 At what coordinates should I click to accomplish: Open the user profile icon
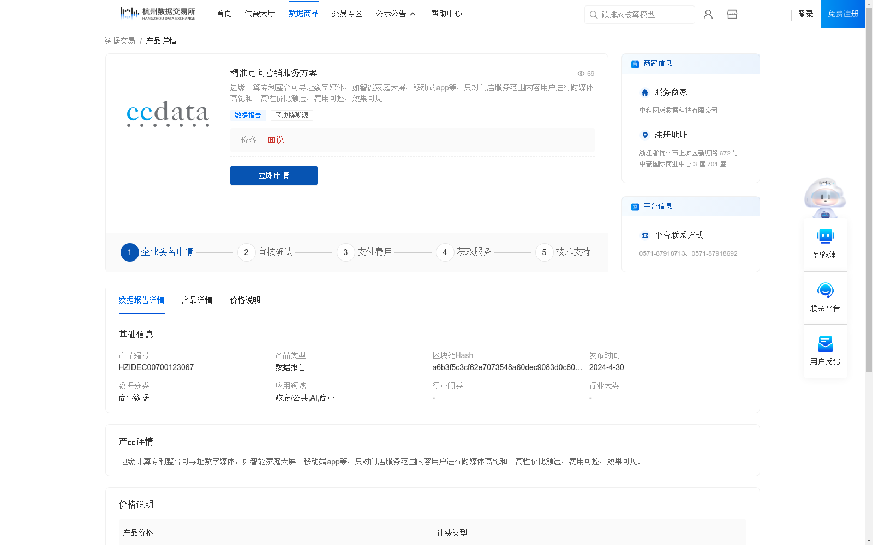[708, 14]
